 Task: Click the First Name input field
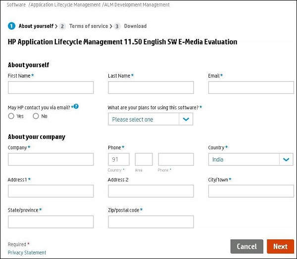[50, 87]
